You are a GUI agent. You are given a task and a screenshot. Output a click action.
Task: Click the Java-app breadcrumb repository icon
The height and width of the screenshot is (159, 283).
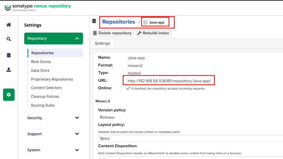(x=145, y=22)
